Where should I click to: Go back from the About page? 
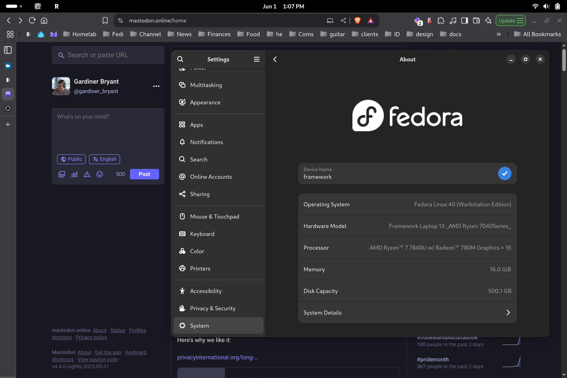(x=275, y=59)
